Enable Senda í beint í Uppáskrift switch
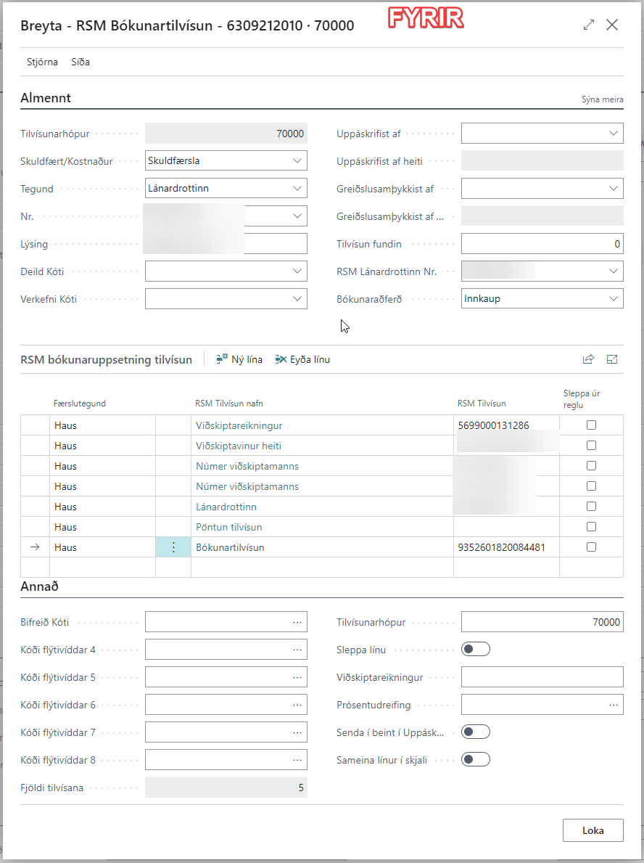The width and height of the screenshot is (644, 863). (x=476, y=732)
